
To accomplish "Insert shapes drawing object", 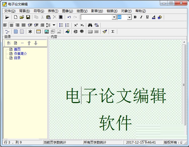I will [x=67, y=32].
